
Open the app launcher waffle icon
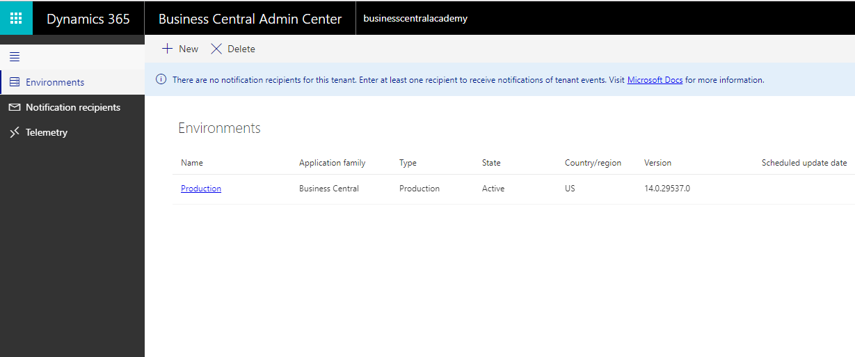[16, 19]
